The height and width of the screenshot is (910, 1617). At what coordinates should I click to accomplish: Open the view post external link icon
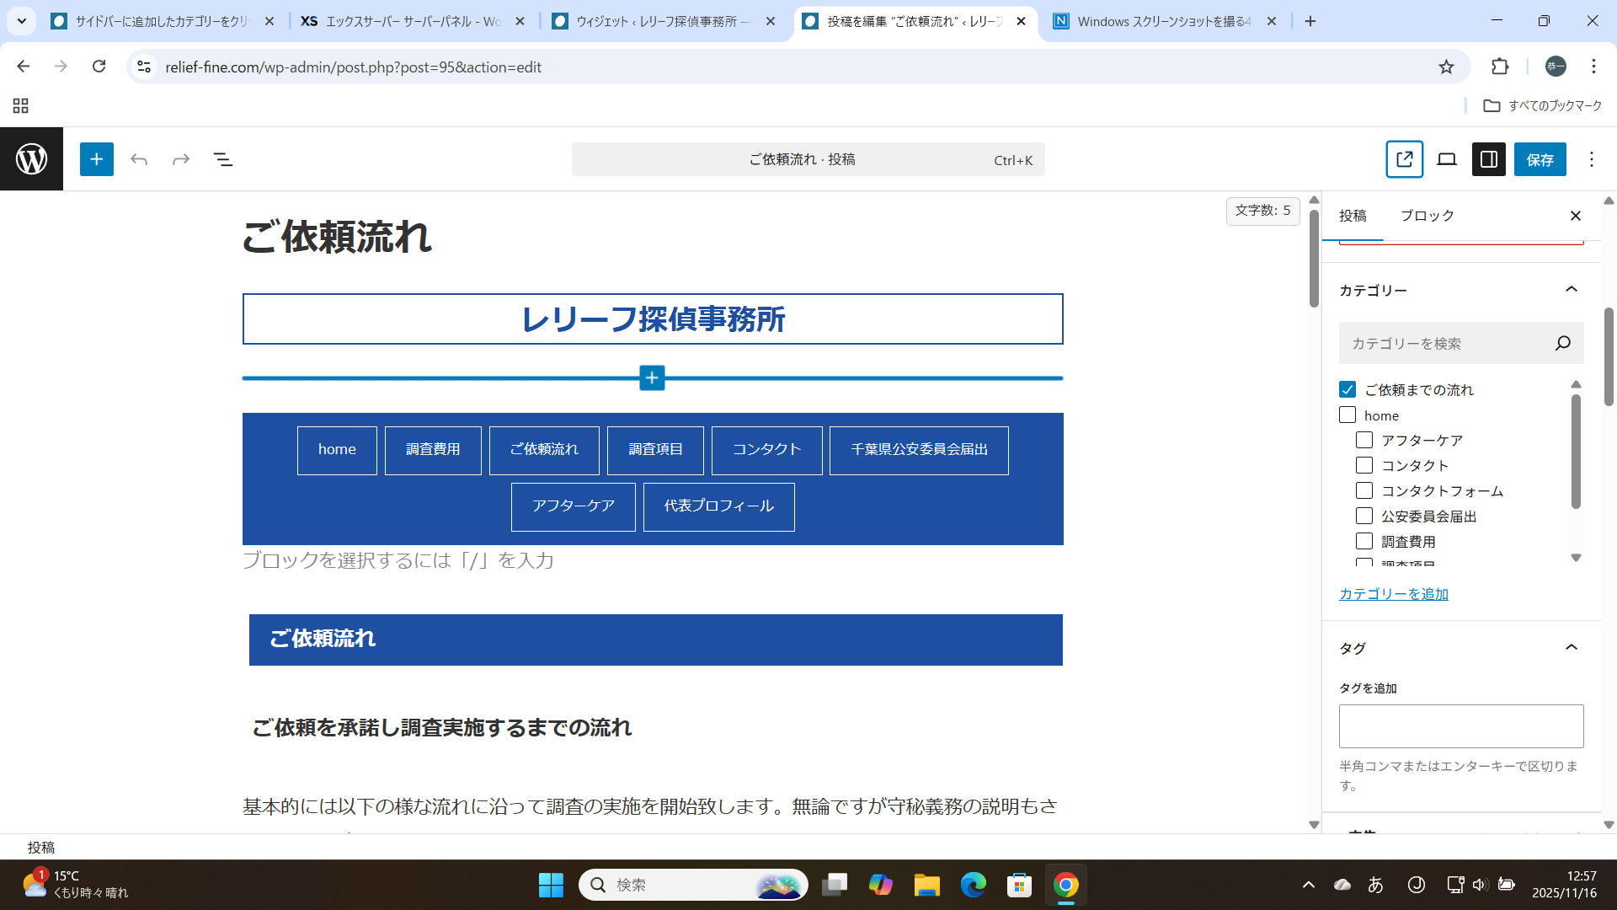click(x=1404, y=159)
